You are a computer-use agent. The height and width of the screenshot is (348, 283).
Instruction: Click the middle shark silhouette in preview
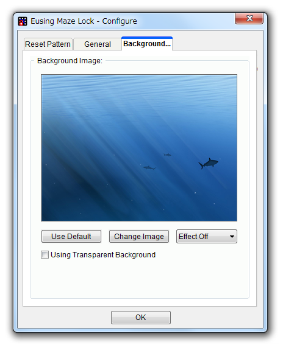point(149,168)
